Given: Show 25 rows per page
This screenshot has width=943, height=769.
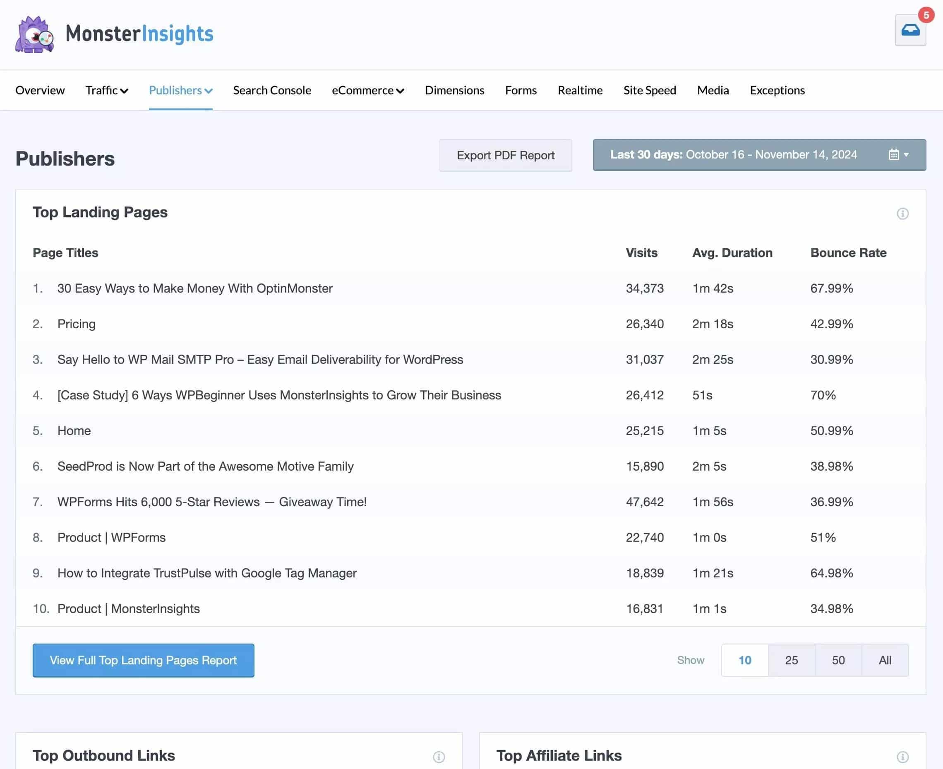Looking at the screenshot, I should (x=791, y=660).
